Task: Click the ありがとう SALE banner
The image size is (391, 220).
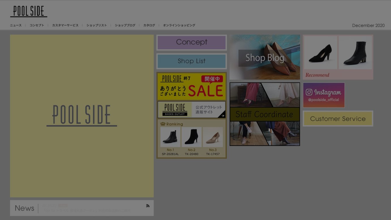Action: [192, 86]
